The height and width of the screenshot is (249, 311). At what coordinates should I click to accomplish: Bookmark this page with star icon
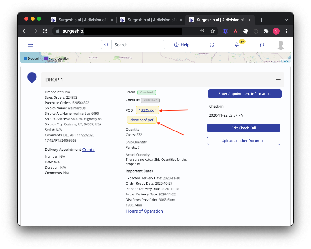pos(213,31)
